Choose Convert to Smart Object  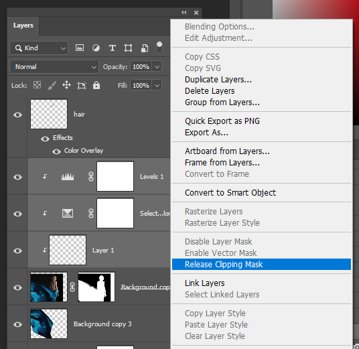(261, 193)
